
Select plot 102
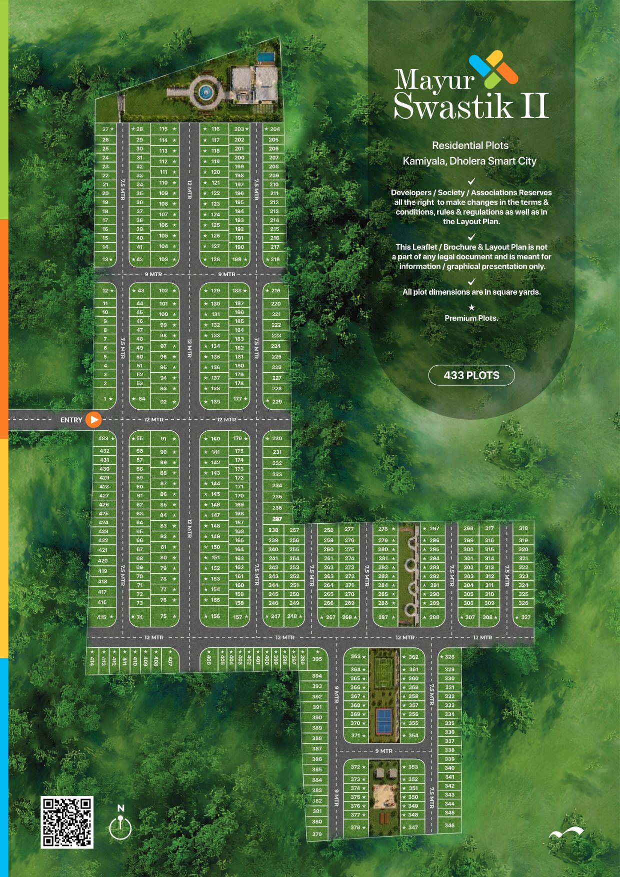(166, 290)
